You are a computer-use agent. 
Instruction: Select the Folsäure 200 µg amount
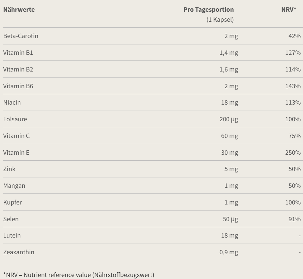[229, 119]
